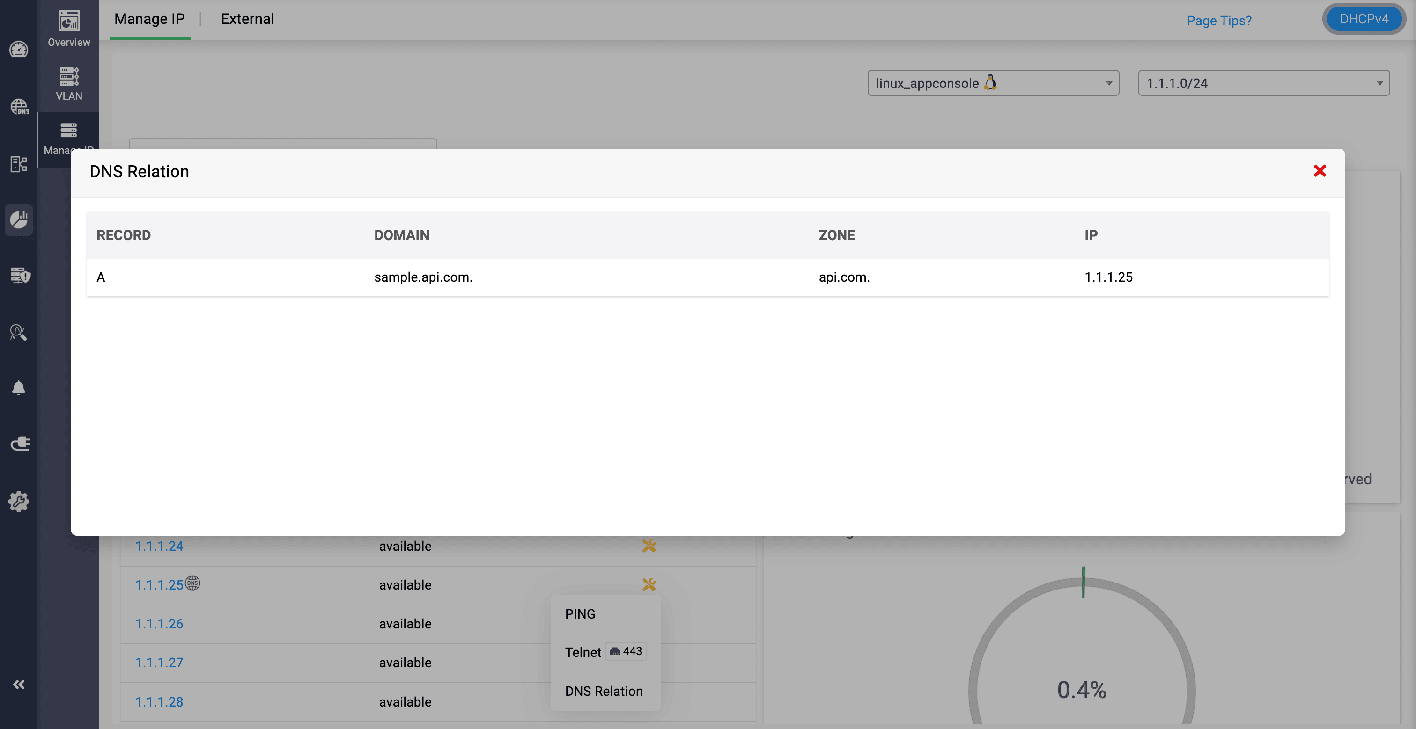Open the VLAN submenu item
The width and height of the screenshot is (1416, 729).
tap(69, 83)
